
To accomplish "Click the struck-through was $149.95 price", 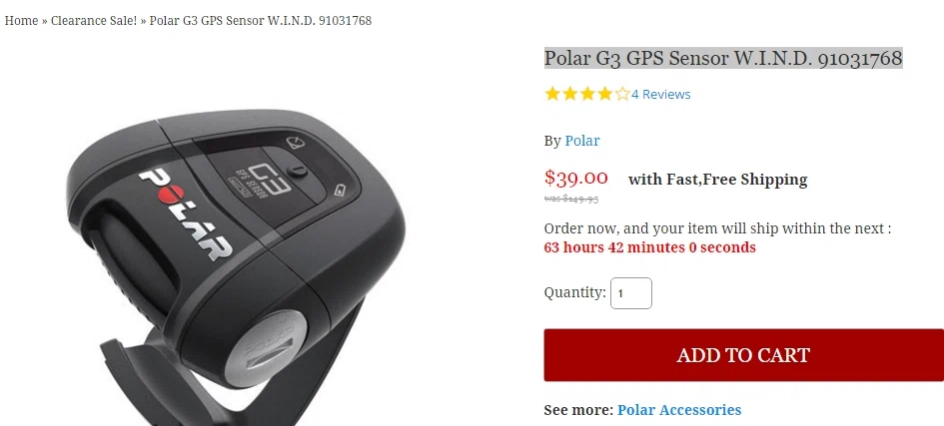I will (x=571, y=199).
